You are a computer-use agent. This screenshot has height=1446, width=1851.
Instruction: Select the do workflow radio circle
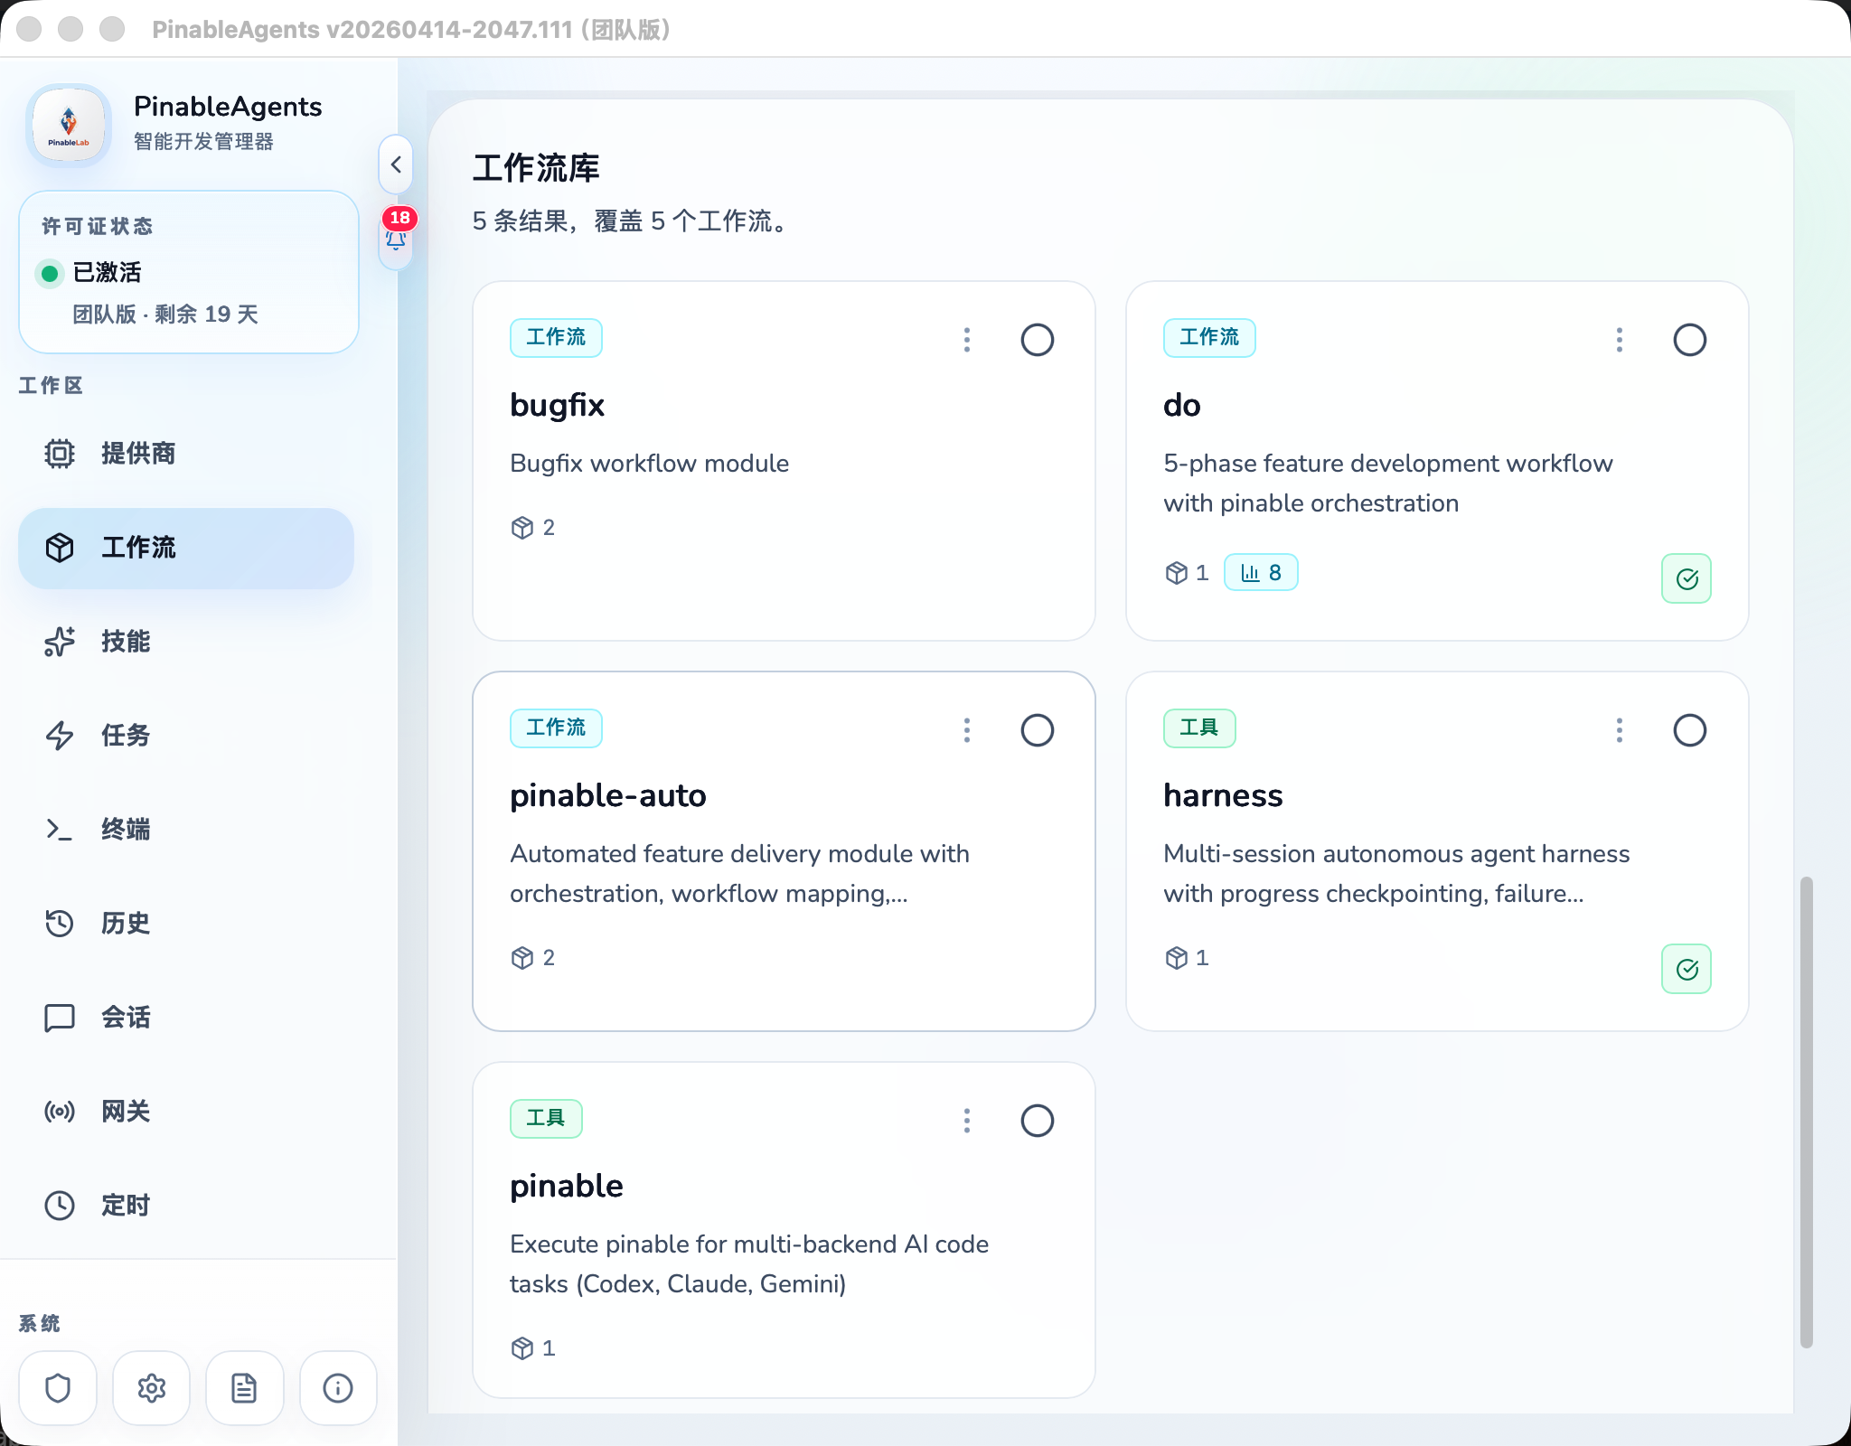pos(1690,340)
